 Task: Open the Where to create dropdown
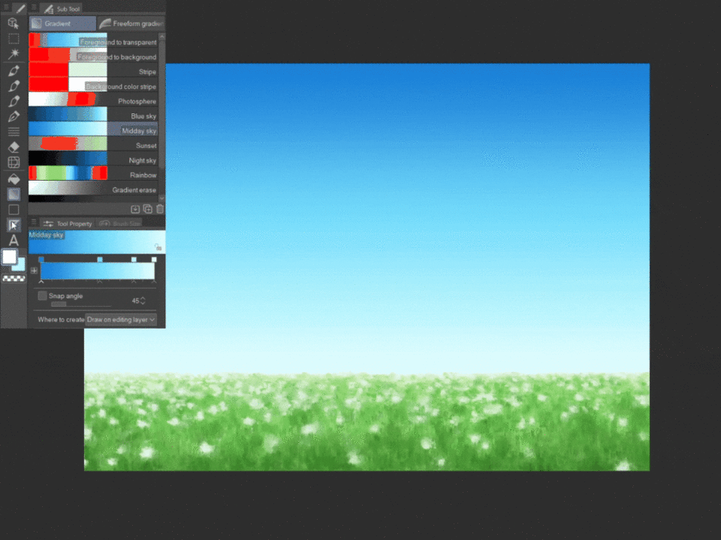(x=122, y=319)
